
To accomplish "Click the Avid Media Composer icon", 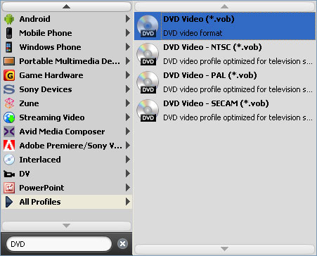I will click(x=9, y=132).
